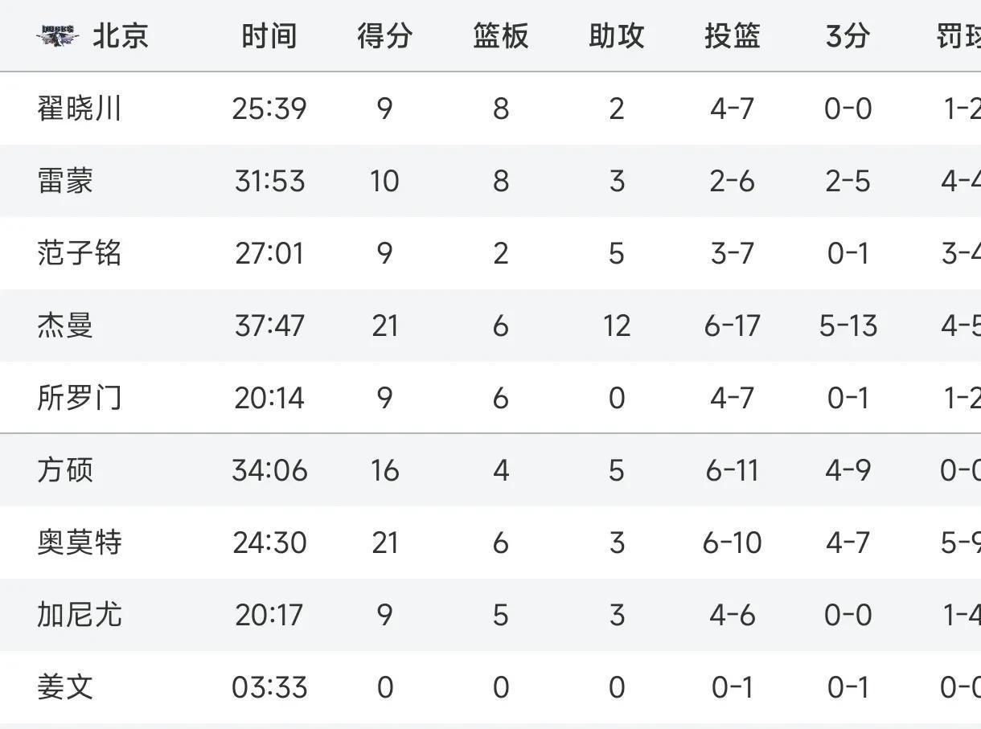Click 奥莫特's 6-10 field goal cell
This screenshot has height=729, width=981.
coord(732,543)
